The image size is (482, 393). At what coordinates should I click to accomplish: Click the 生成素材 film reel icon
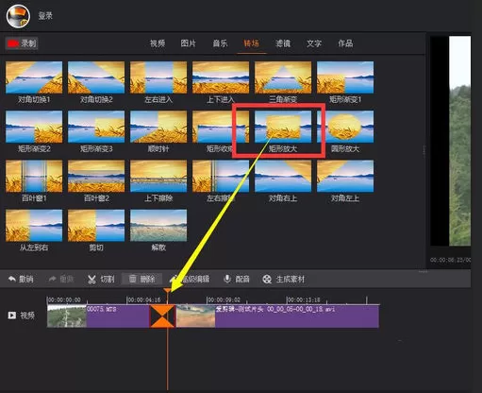[x=267, y=280]
